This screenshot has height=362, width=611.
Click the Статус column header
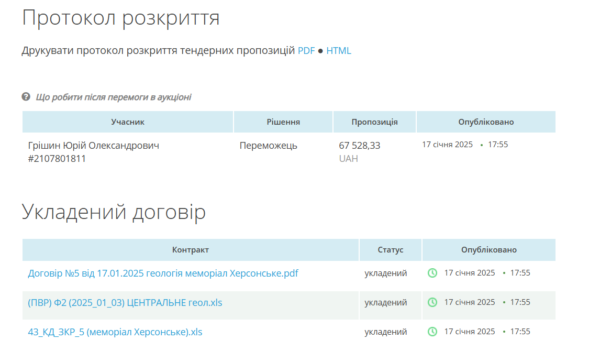pos(391,250)
